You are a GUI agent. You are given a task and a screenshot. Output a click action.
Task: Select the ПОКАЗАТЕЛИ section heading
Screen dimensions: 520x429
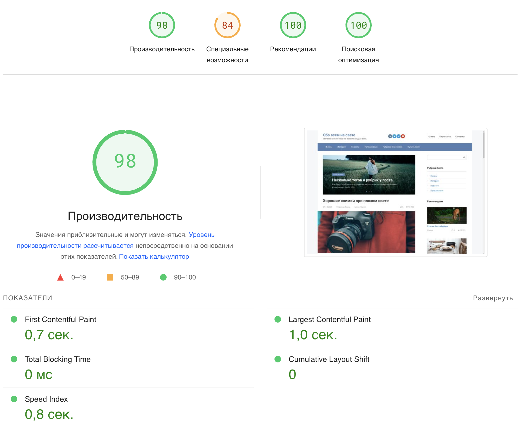(28, 298)
